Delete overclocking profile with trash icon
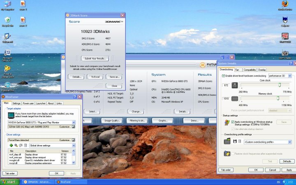Image resolution: width=296 pixels, height=185 pixels. pyautogui.click(x=240, y=141)
